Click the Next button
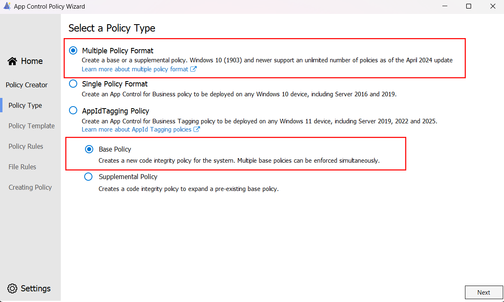The image size is (504, 302). pyautogui.click(x=484, y=293)
